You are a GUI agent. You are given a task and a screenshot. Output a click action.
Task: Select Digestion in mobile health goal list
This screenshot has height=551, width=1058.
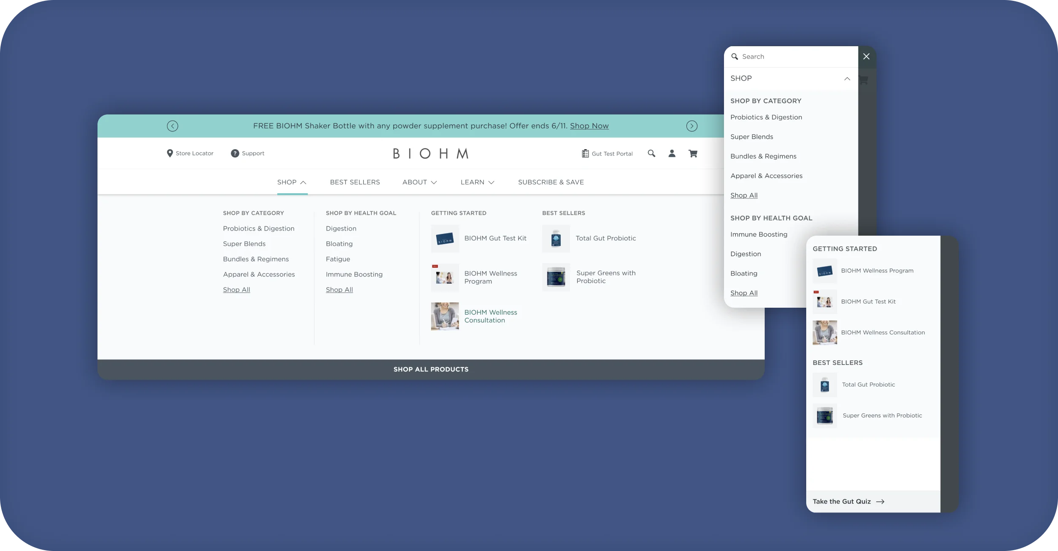[x=746, y=254]
